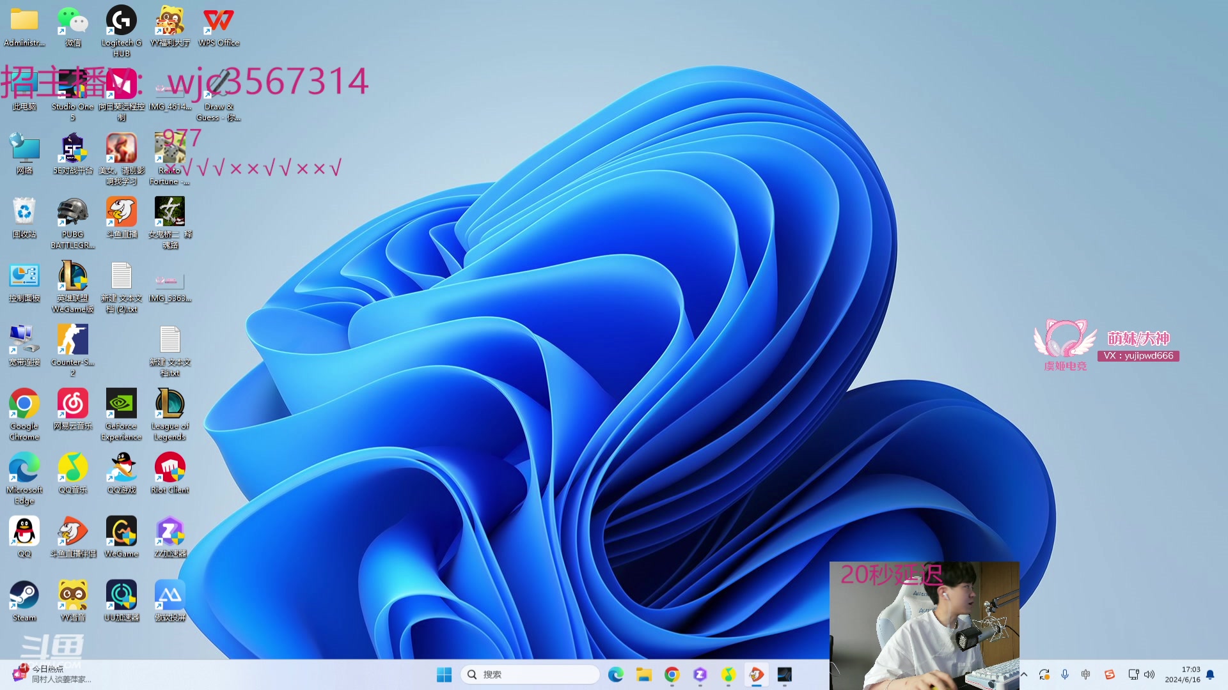Open the notification bell icon

pos(1210,675)
